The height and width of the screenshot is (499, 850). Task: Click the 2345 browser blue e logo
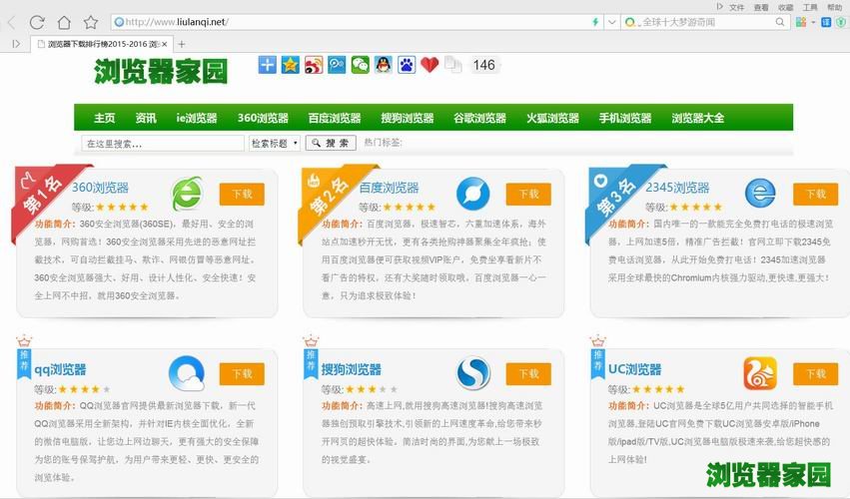tap(760, 193)
